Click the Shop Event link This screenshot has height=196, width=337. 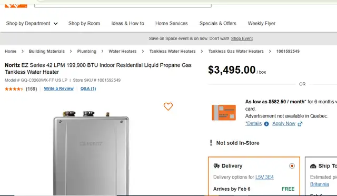tap(242, 38)
